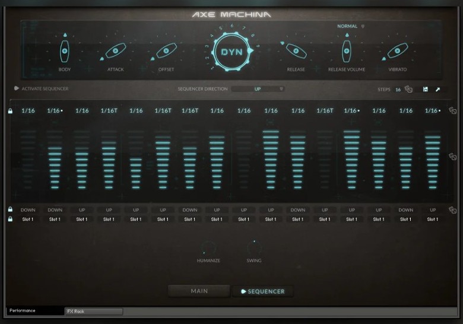Viewport: 463px width, 324px height.
Task: Click the step 1 dimmed velocity bar
Action: [x=28, y=159]
